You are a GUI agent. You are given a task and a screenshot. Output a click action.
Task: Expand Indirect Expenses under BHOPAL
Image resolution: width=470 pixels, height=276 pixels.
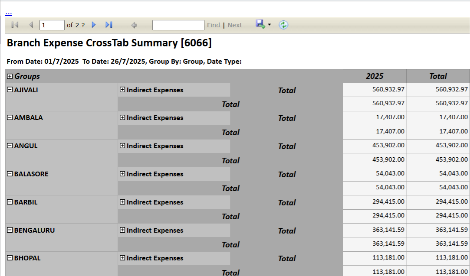click(x=122, y=258)
